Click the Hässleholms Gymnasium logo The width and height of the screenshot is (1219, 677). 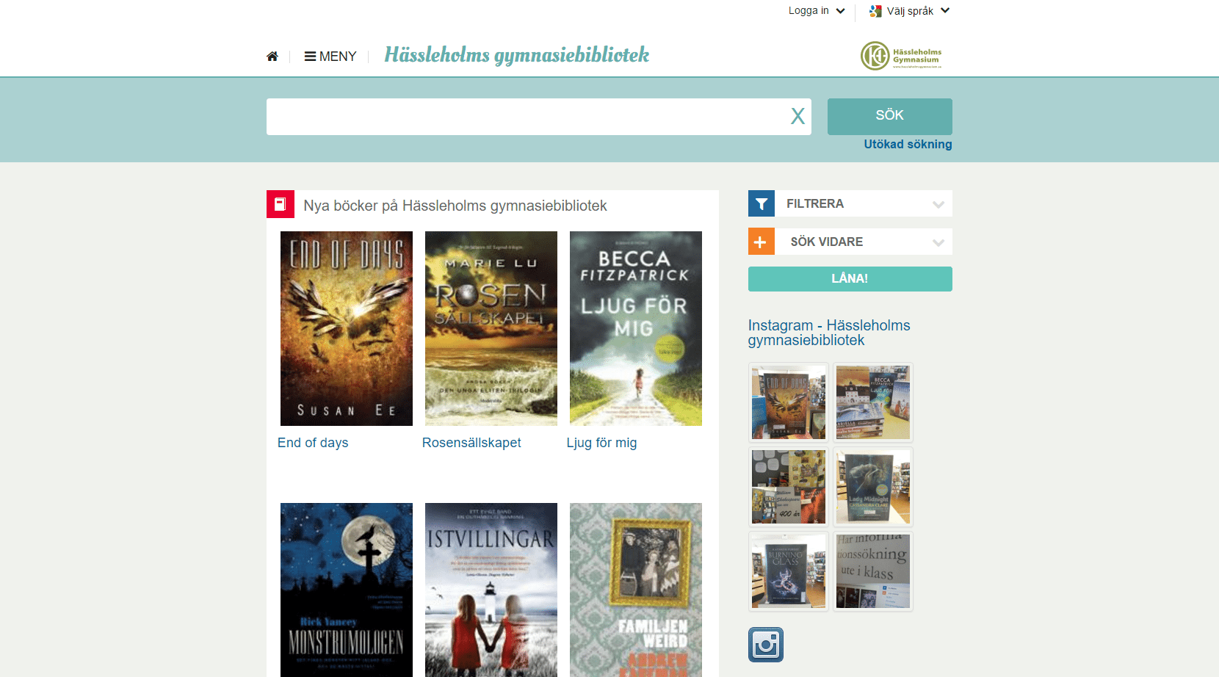[901, 56]
